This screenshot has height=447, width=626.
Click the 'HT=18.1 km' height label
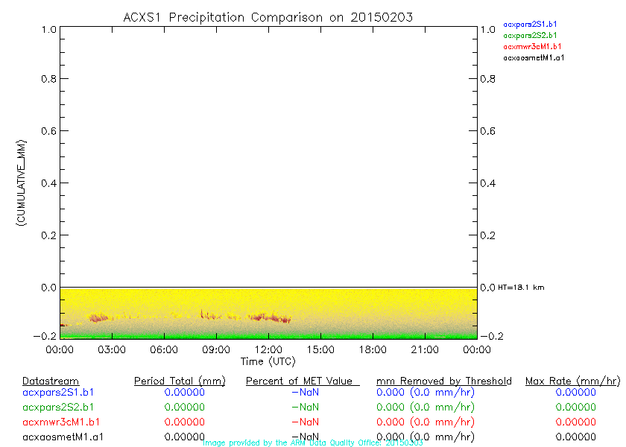pos(521,288)
